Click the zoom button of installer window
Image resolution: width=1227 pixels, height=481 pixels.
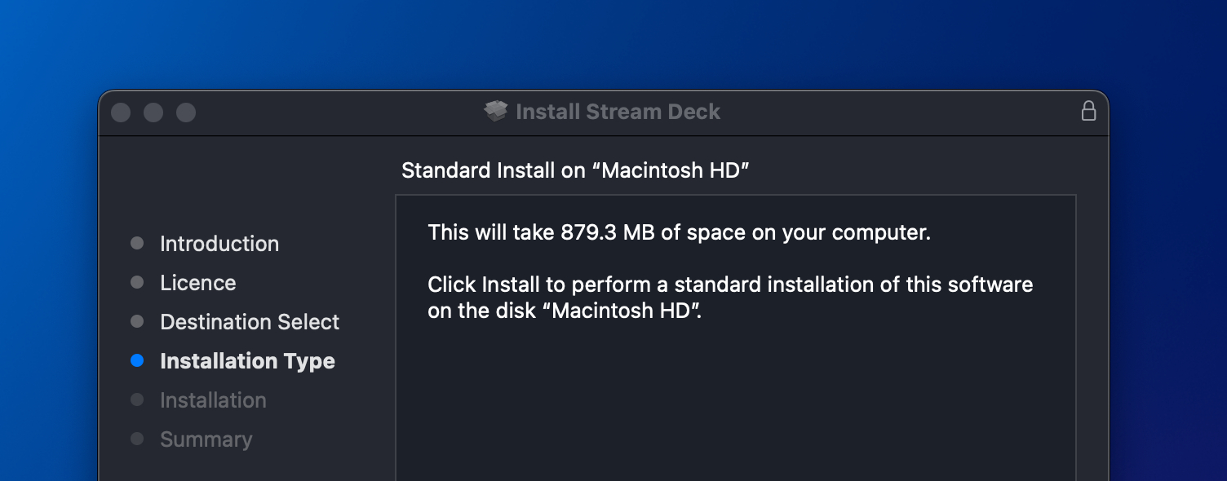(x=186, y=113)
